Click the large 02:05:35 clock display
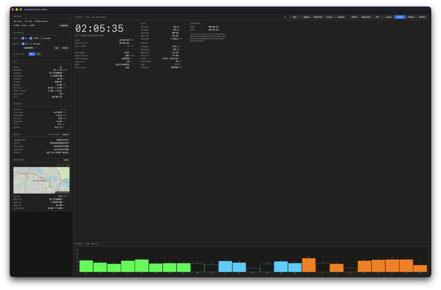This screenshot has width=441, height=290. click(x=99, y=29)
